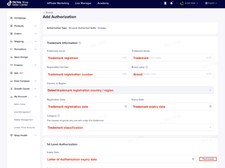
Task: Click the help icon next to Brand name
Action: pyautogui.click(x=147, y=67)
